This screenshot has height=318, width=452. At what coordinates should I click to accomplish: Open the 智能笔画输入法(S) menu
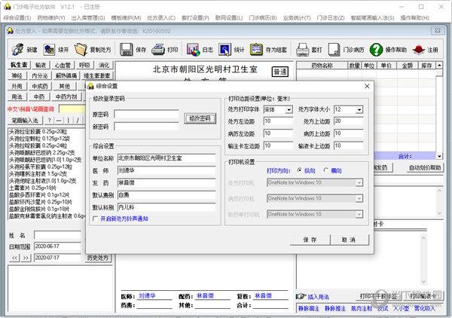point(372,18)
